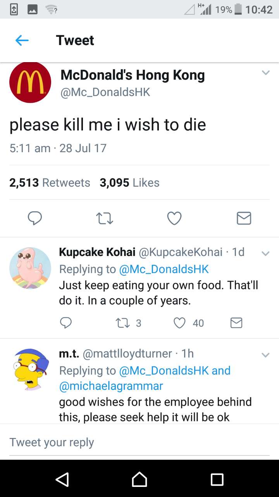View the 3,095 Likes list
279x497 pixels.
point(129,182)
